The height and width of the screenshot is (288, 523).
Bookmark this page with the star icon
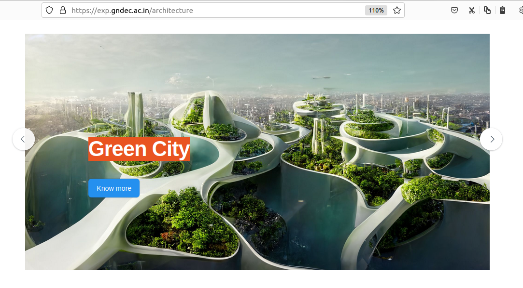pos(396,10)
